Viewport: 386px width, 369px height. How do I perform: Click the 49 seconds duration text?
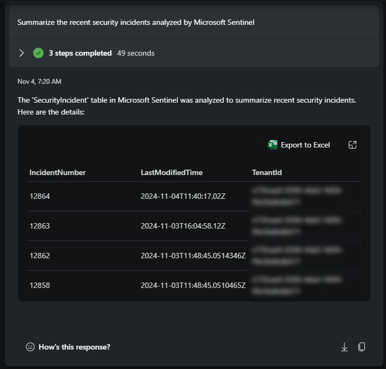[x=136, y=53]
